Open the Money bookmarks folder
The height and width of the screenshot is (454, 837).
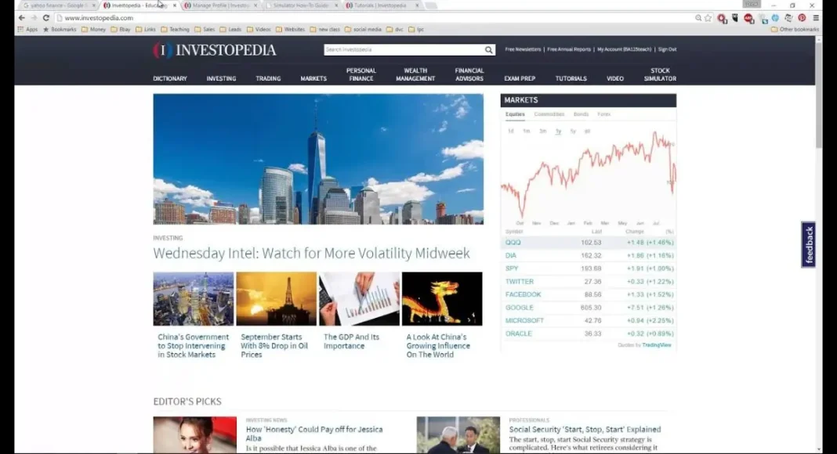[93, 29]
